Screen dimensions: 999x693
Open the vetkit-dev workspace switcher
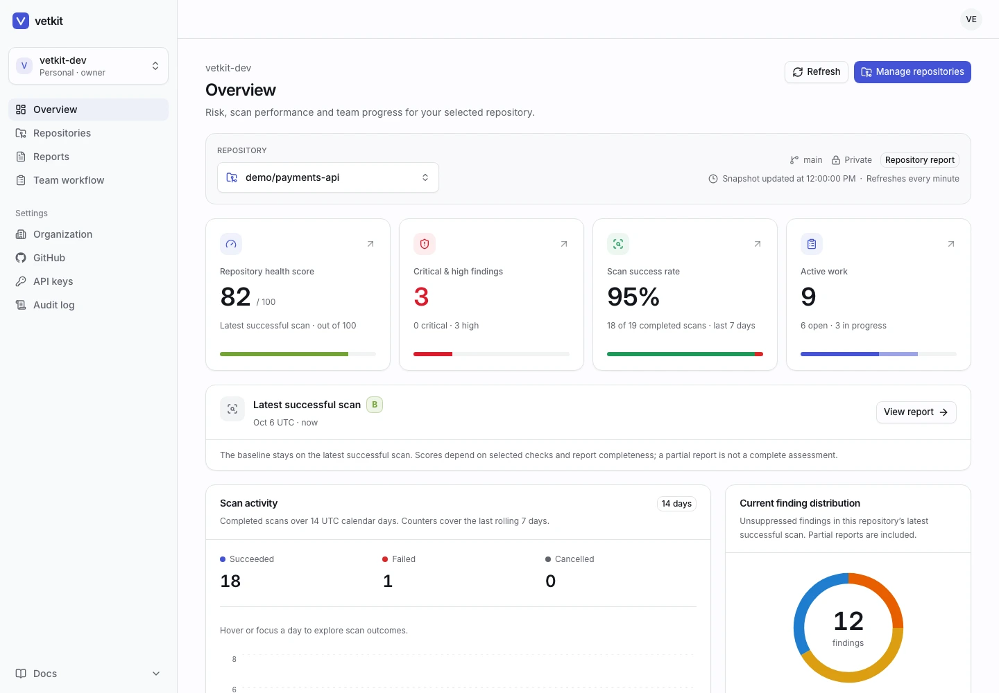[88, 66]
